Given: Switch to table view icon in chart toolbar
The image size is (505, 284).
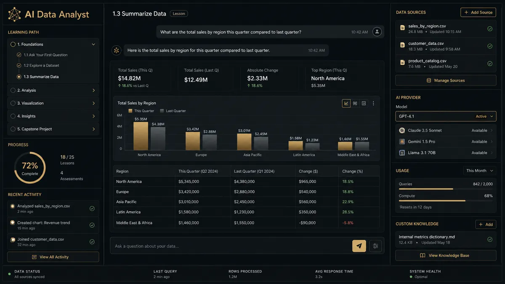Looking at the screenshot, I should 364,103.
